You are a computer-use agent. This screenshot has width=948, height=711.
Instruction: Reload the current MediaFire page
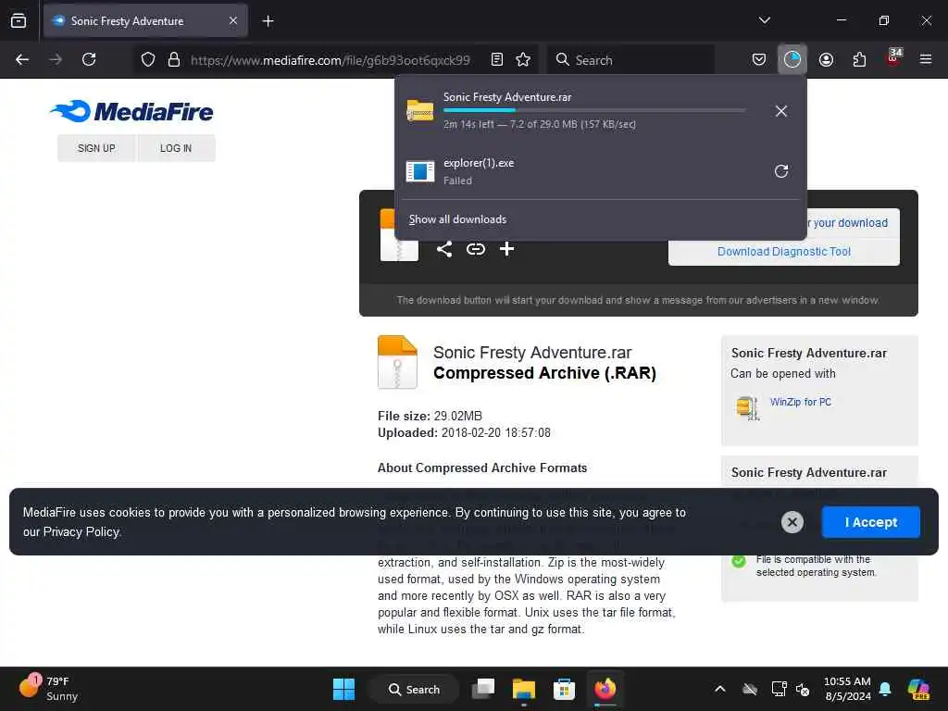pos(89,59)
